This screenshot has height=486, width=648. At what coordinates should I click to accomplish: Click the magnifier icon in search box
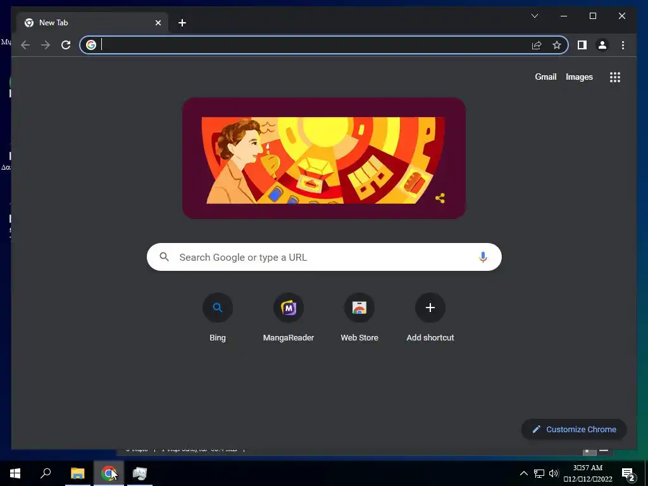pyautogui.click(x=164, y=257)
